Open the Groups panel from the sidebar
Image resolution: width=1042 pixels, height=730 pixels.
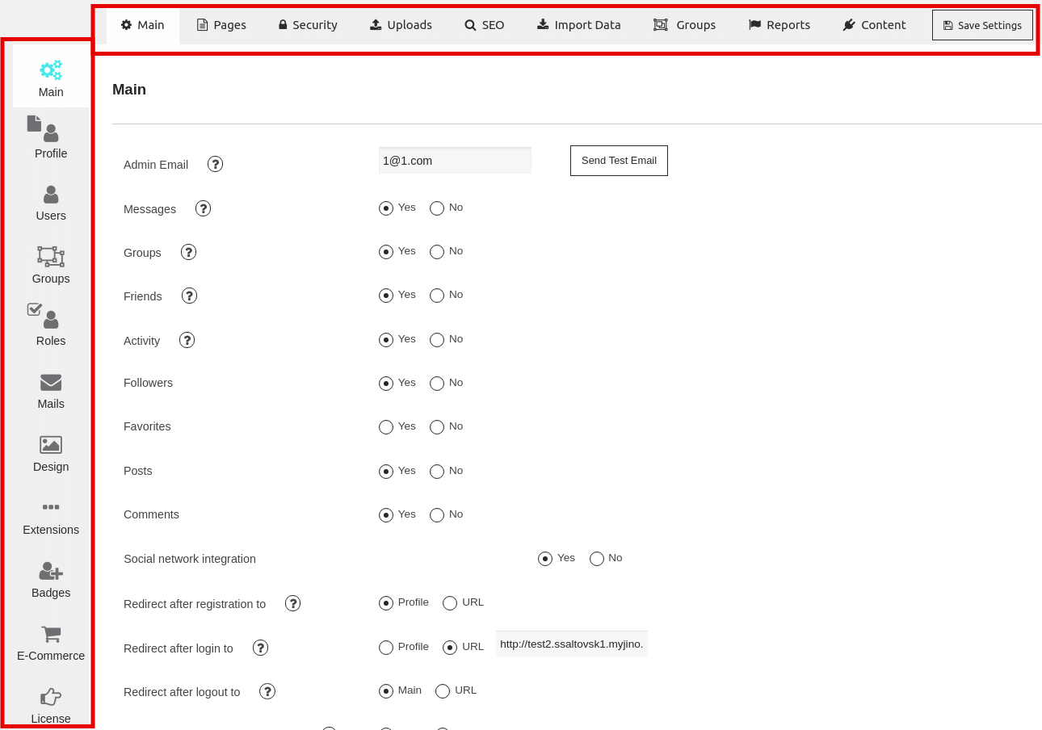pyautogui.click(x=50, y=265)
